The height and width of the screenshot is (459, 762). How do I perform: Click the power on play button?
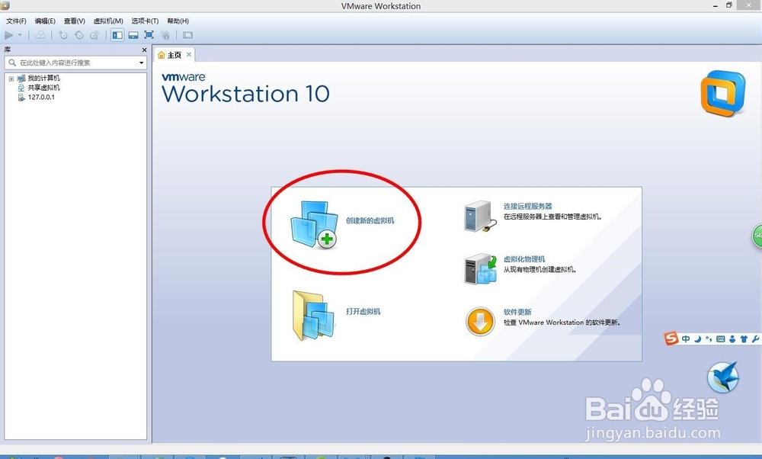coord(8,35)
